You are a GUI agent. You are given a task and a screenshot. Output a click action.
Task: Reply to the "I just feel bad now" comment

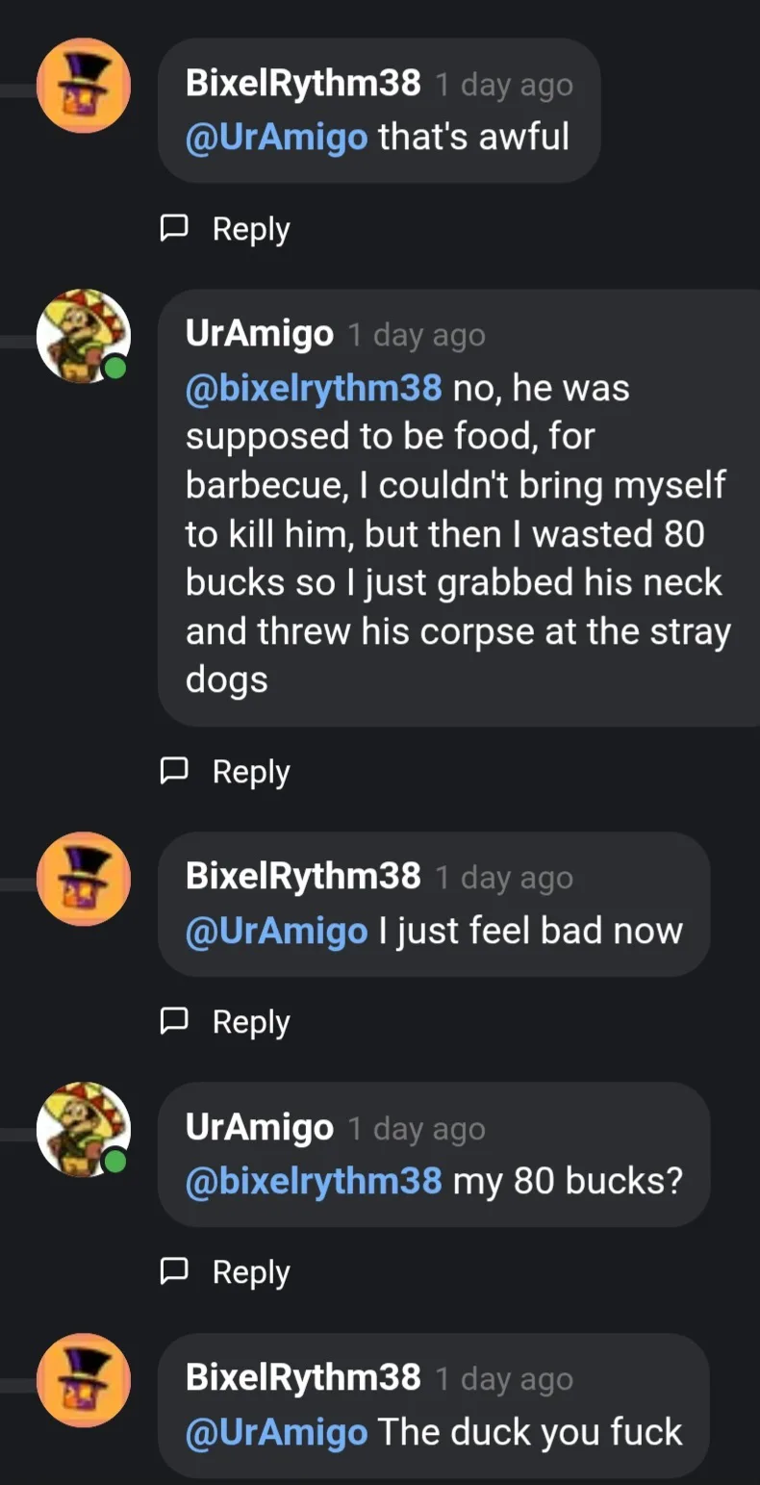click(x=225, y=1022)
